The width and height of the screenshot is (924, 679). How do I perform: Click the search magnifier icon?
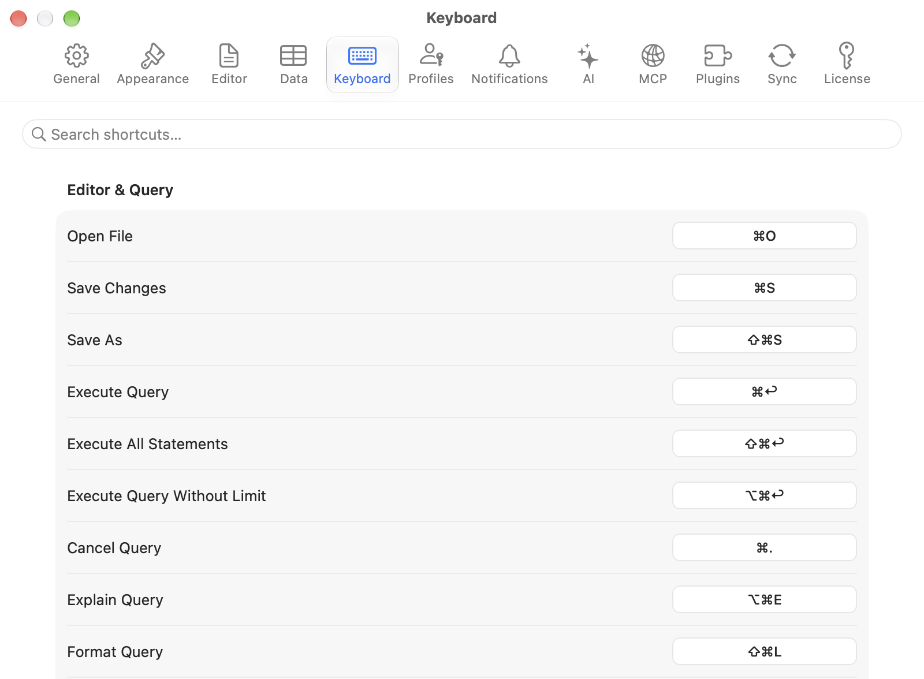tap(39, 135)
